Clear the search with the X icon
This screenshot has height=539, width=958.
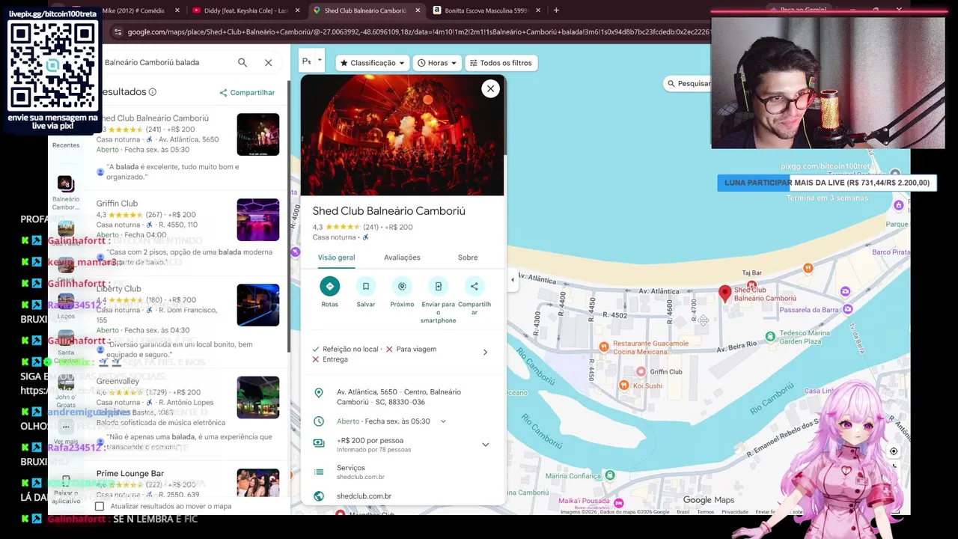tap(269, 63)
